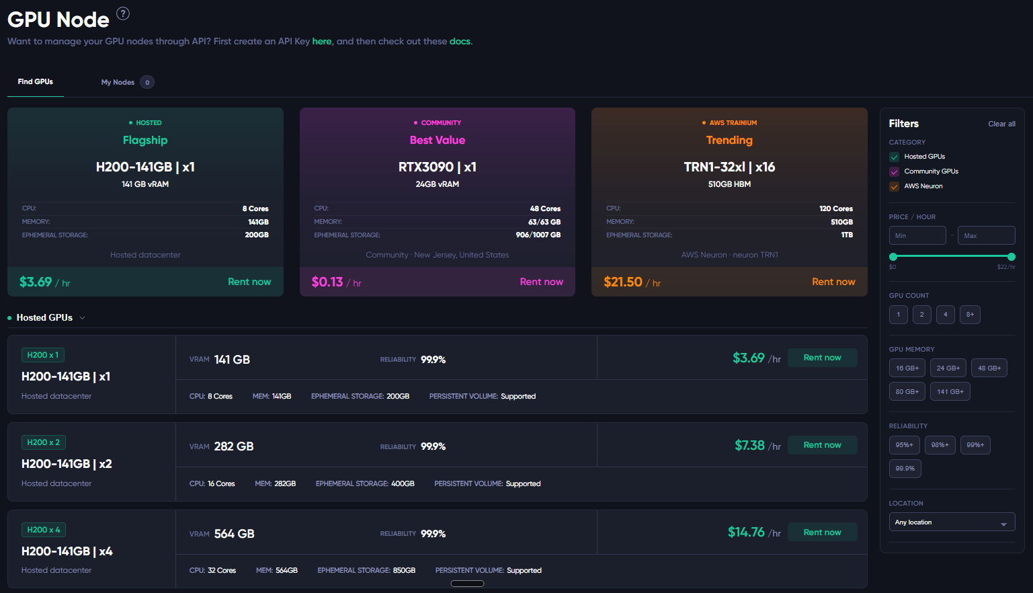
Task: Click the H200 x 1 badge
Action: pyautogui.click(x=43, y=355)
